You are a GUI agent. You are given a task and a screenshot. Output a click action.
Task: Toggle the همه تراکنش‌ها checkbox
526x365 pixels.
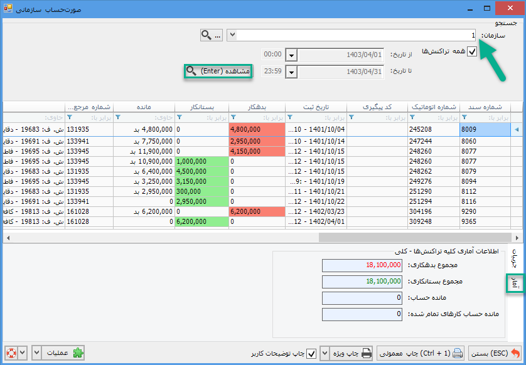[x=472, y=51]
